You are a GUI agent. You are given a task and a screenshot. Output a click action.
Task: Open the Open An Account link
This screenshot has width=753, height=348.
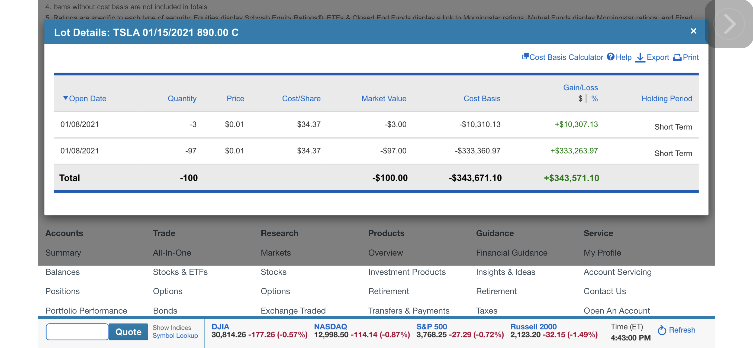coord(616,310)
